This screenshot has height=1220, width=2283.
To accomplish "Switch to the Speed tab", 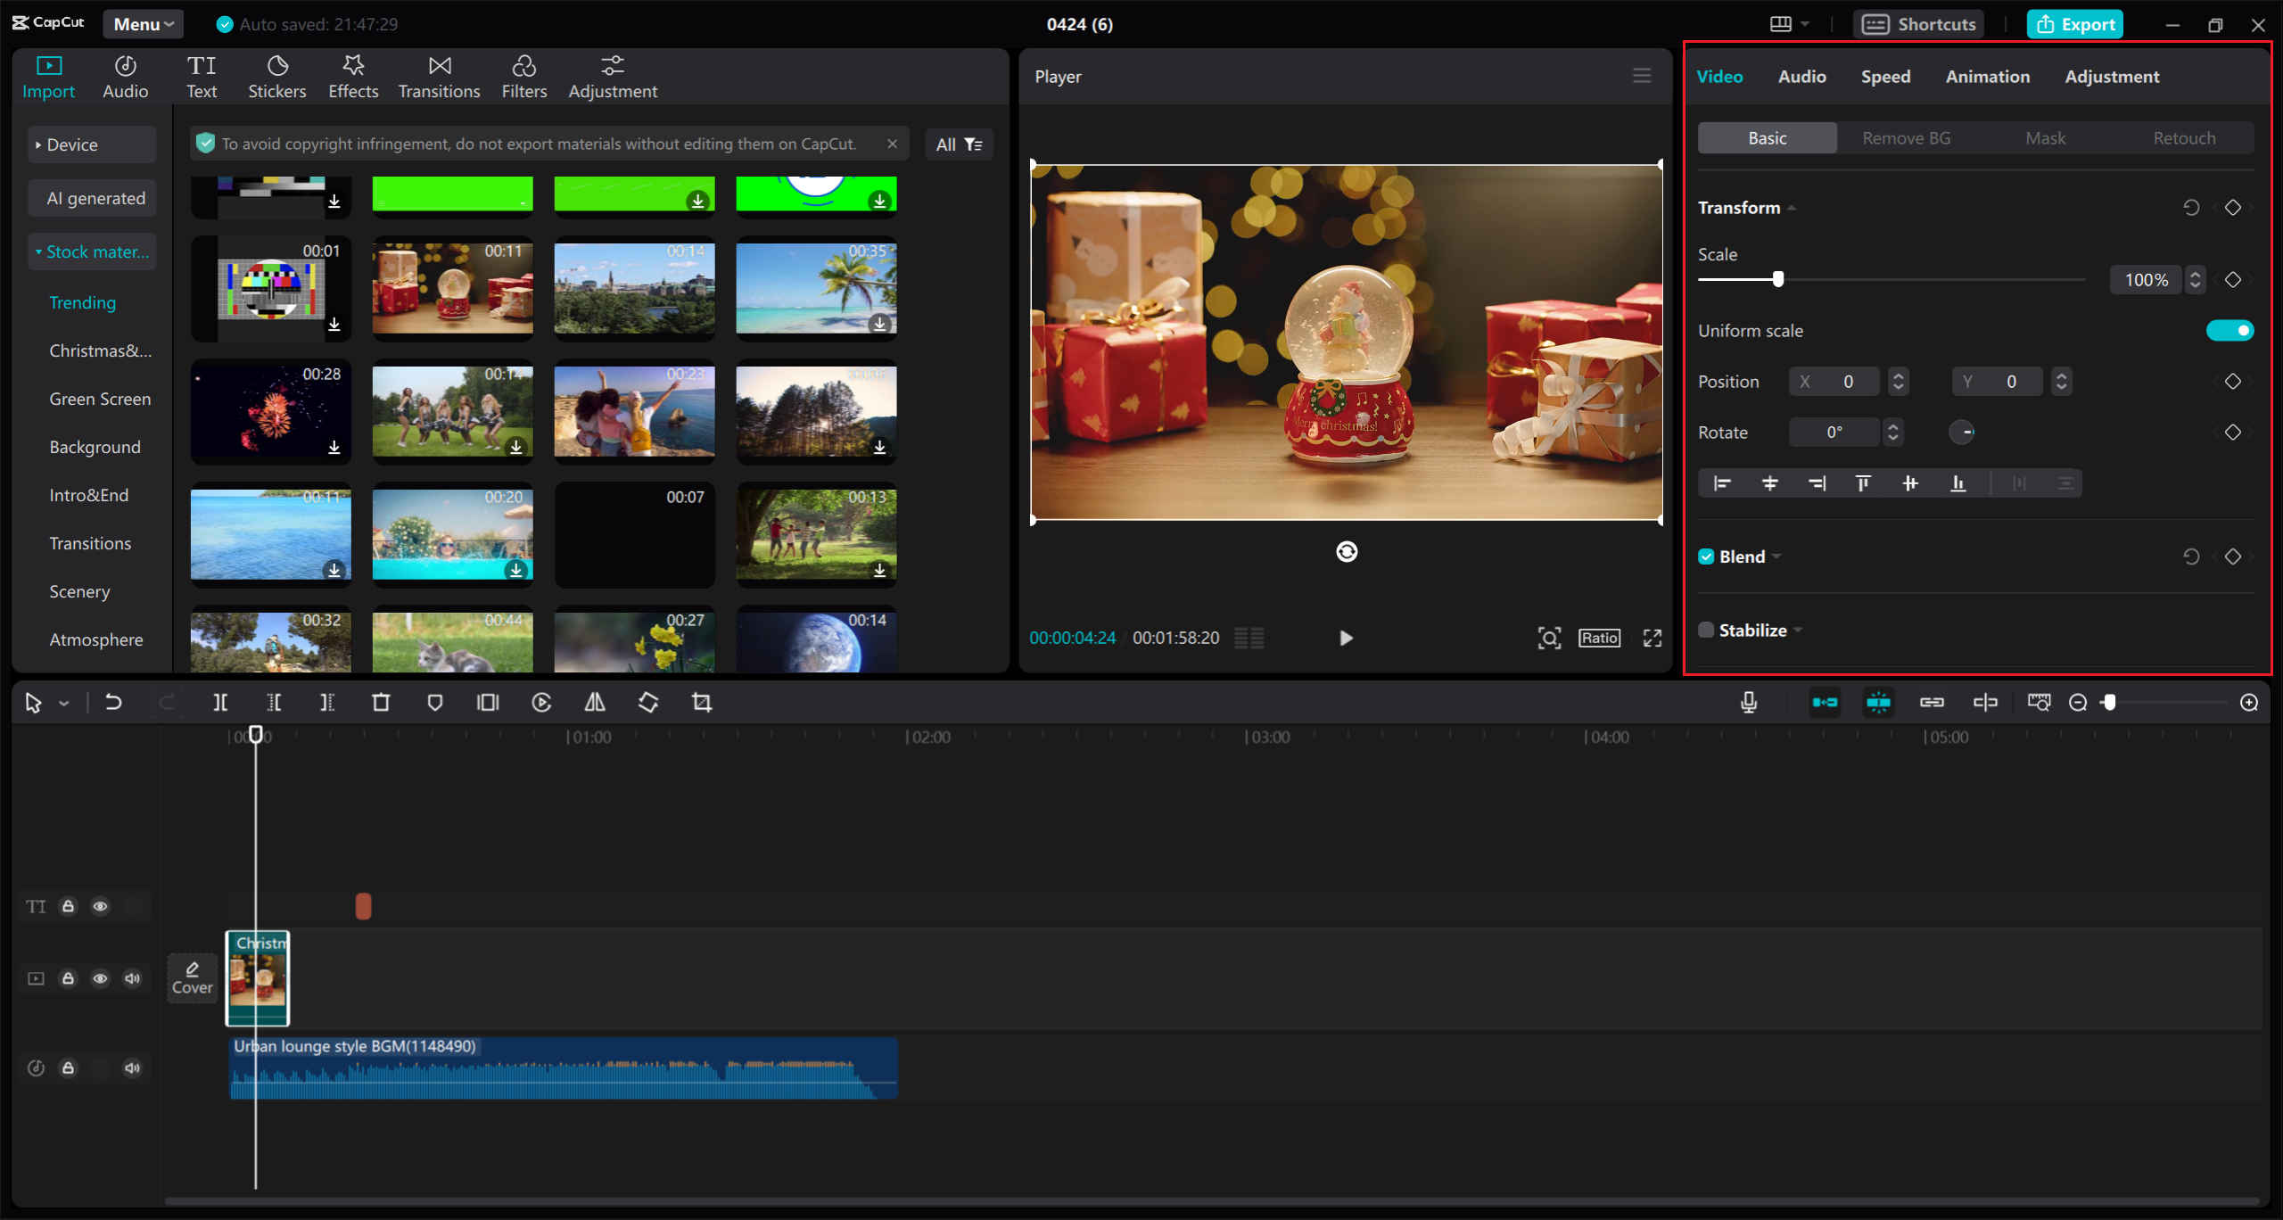I will coord(1885,77).
